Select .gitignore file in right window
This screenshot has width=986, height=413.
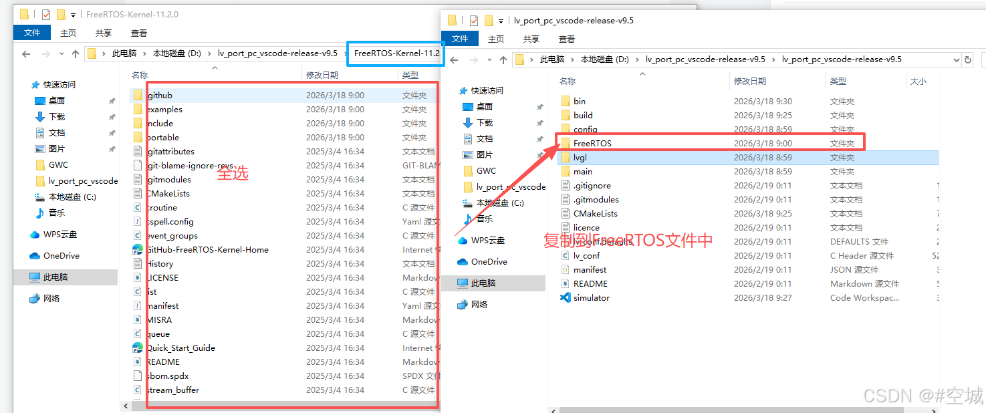(592, 186)
